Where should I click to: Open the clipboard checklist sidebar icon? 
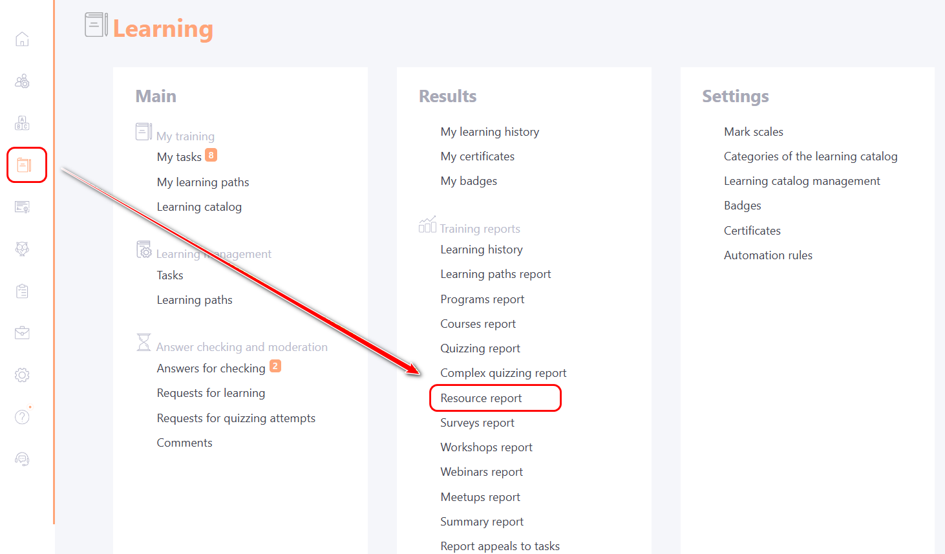pos(22,291)
